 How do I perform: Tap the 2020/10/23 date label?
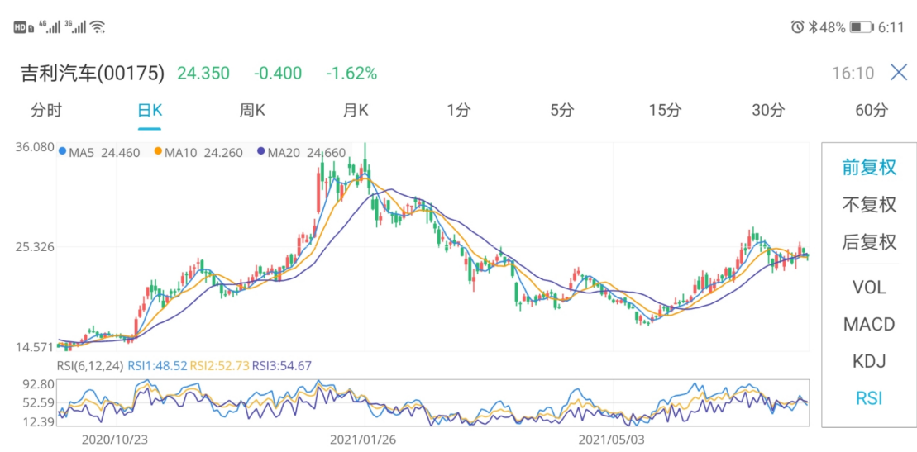click(116, 438)
